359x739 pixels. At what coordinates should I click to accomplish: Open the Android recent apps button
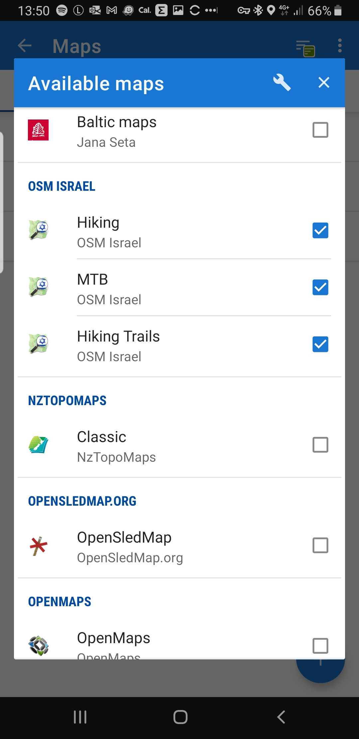click(80, 717)
